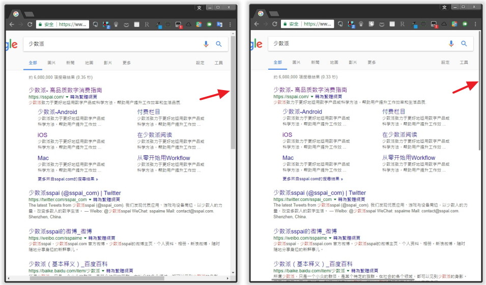Click the cloud extension icon in right window
Viewport: 486px width, 285px height.
[444, 24]
